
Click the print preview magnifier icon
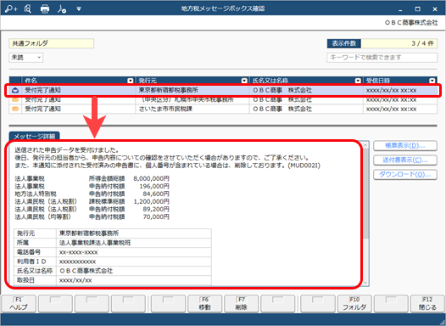click(28, 8)
